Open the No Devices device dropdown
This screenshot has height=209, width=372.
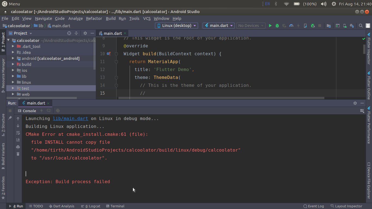pos(250,25)
